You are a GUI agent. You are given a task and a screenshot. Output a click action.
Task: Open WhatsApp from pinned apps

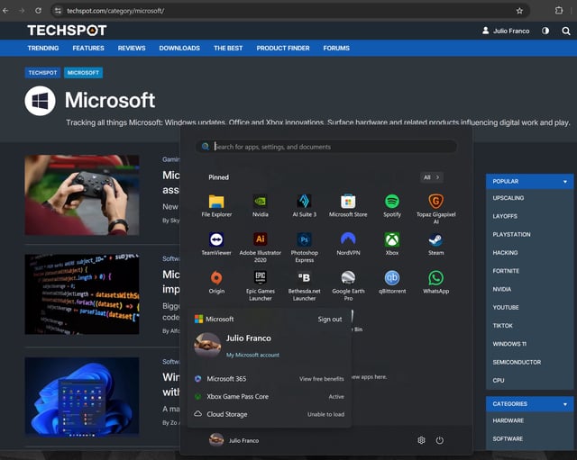pos(436,283)
